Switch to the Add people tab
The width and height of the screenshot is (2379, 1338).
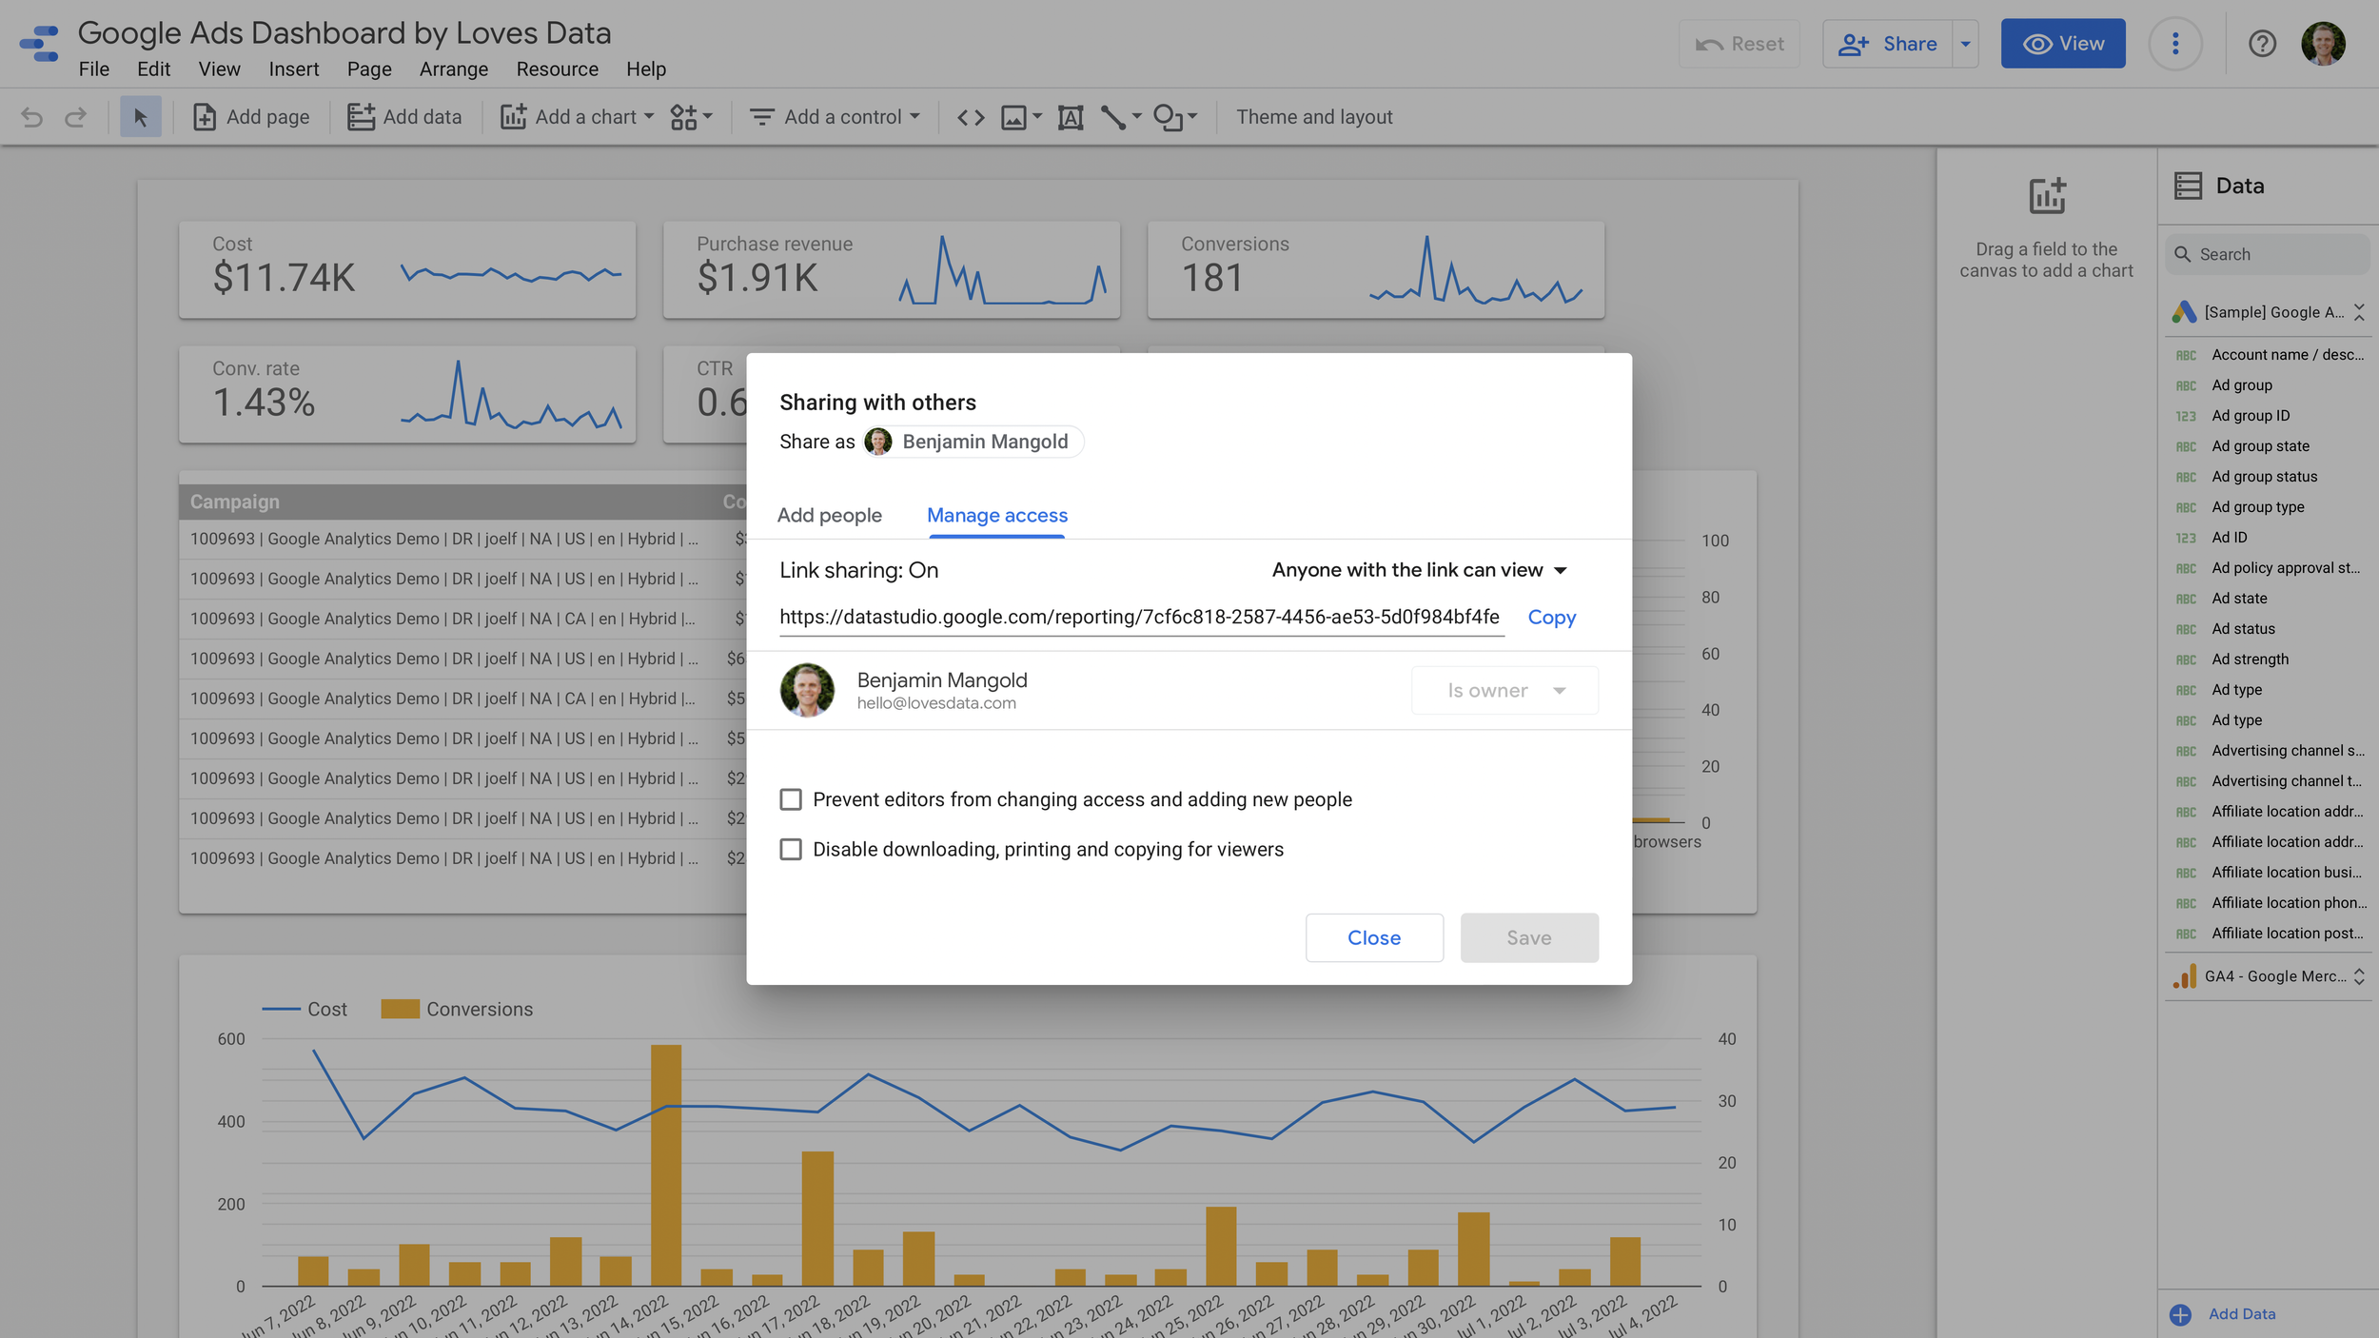tap(830, 515)
